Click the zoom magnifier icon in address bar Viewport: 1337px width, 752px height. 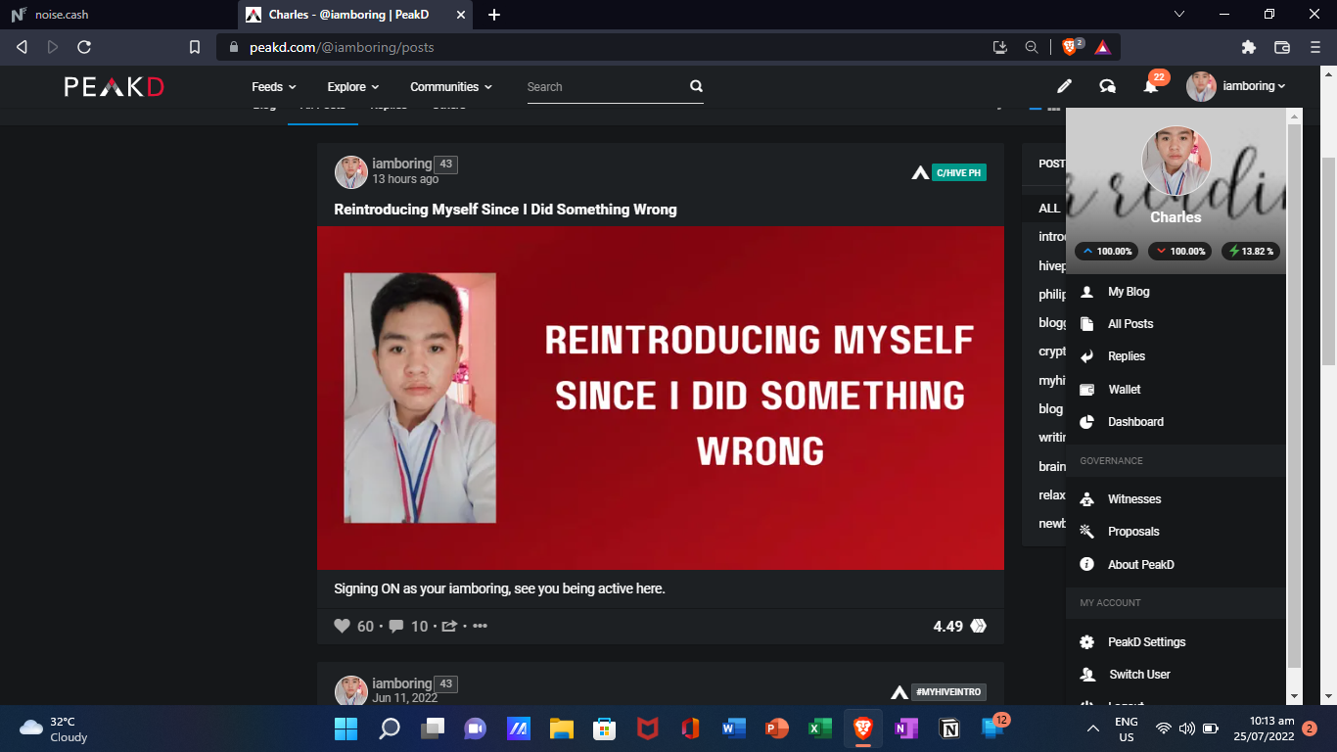click(x=1032, y=47)
